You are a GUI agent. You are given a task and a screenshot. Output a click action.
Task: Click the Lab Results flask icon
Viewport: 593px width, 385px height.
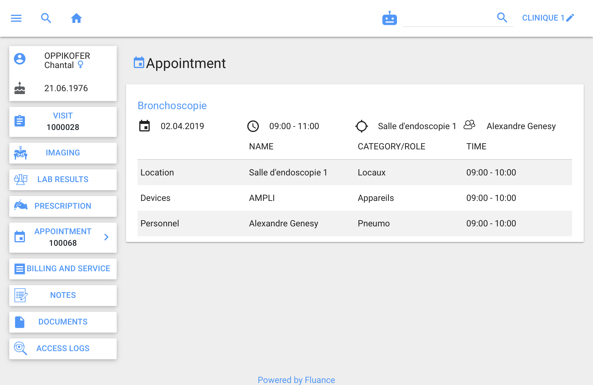(x=21, y=179)
